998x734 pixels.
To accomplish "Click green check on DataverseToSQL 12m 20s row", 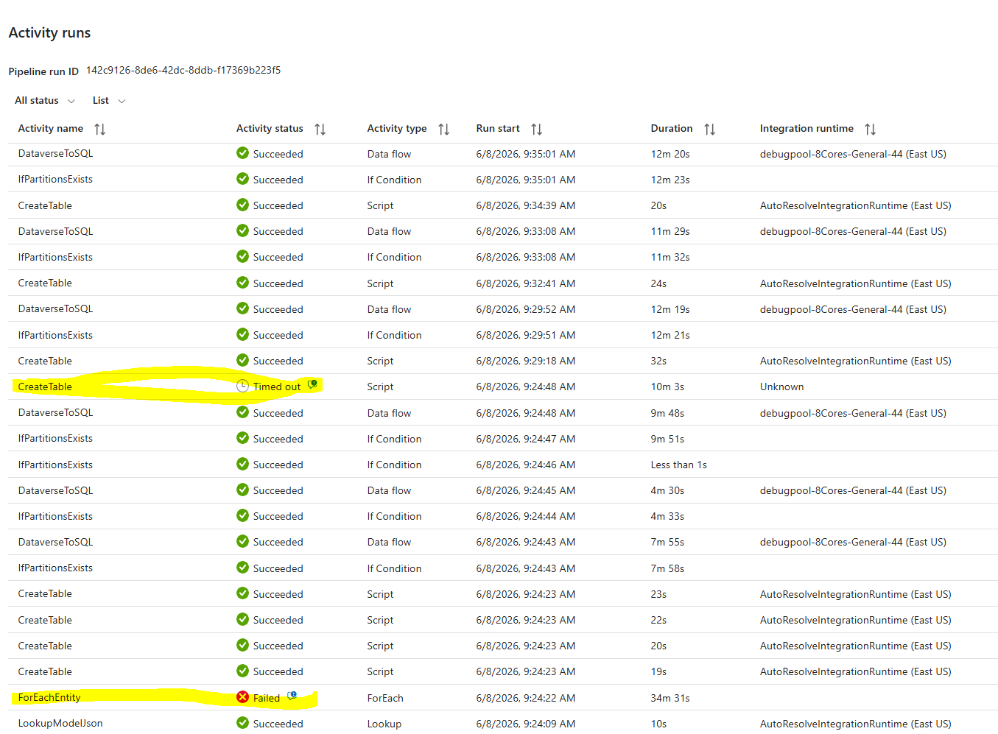I will point(242,153).
